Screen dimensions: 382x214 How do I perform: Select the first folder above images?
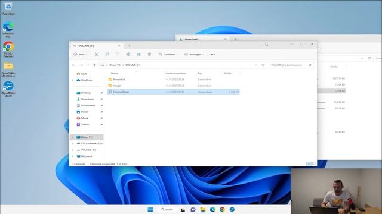(174, 79)
